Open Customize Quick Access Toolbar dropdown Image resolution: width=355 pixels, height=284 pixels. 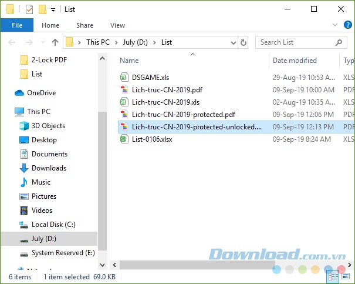click(x=53, y=10)
